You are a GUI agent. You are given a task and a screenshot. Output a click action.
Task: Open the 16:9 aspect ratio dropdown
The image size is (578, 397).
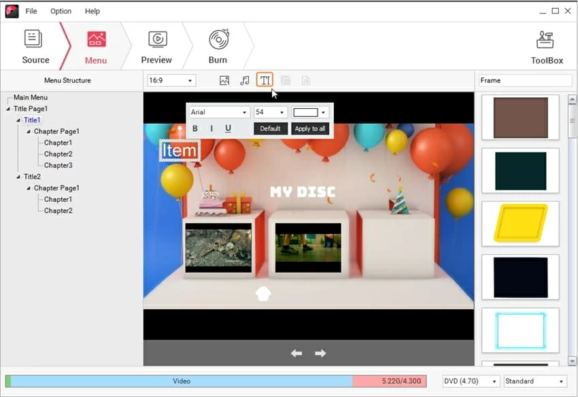click(x=171, y=80)
